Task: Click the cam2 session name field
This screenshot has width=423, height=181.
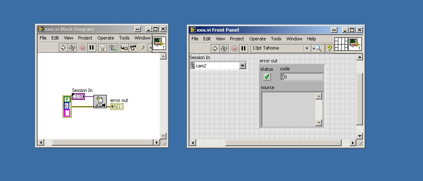Action: pyautogui.click(x=217, y=66)
